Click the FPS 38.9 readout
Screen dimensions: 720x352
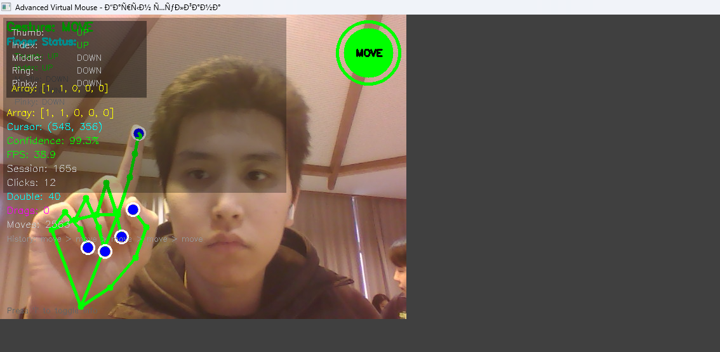point(31,155)
